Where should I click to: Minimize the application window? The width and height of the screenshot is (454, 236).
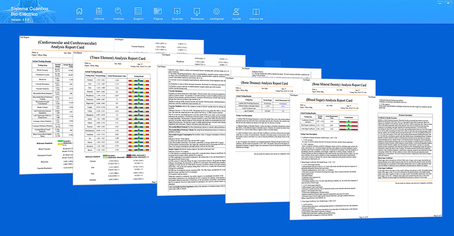[440, 2]
